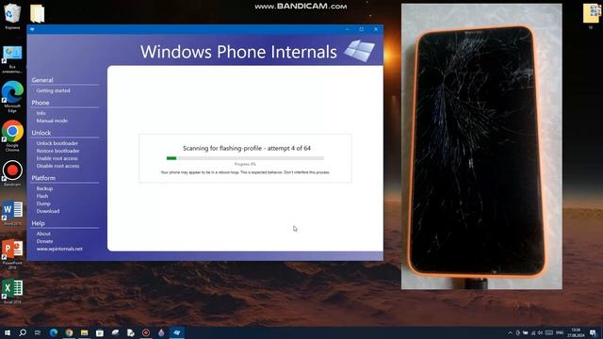Screen dimensions: 603x339
Task: Click the ENG language indicator
Action: 560,332
